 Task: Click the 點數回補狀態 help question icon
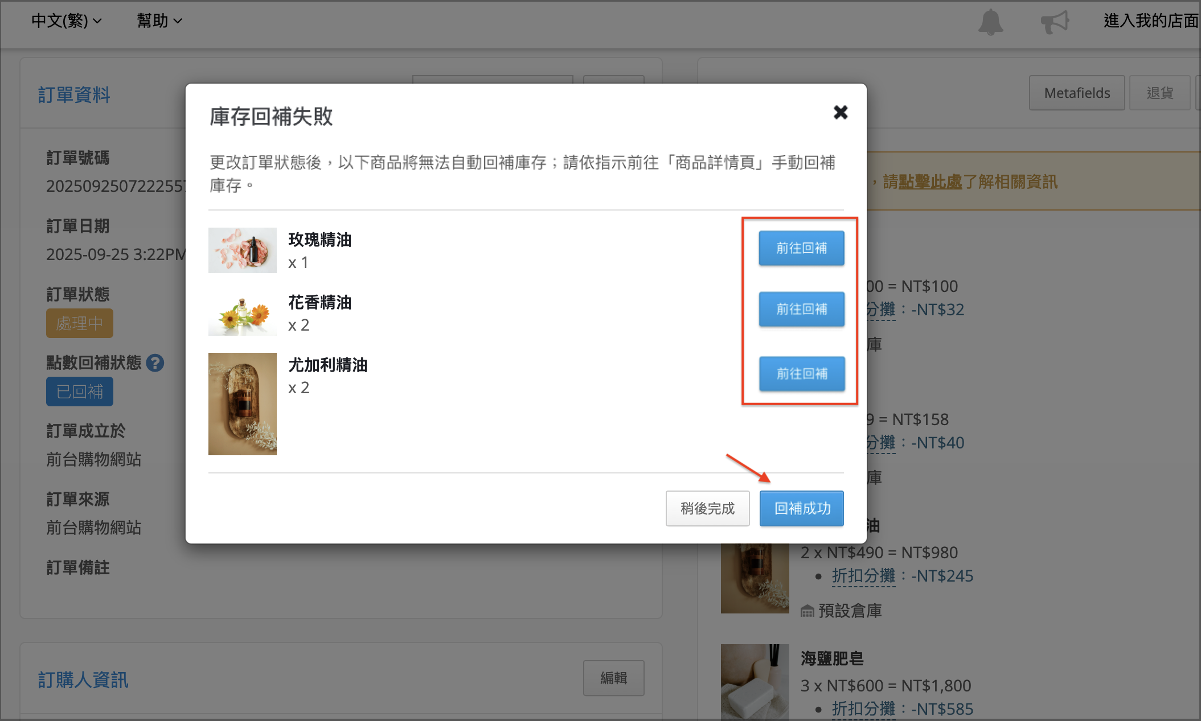[x=155, y=363]
